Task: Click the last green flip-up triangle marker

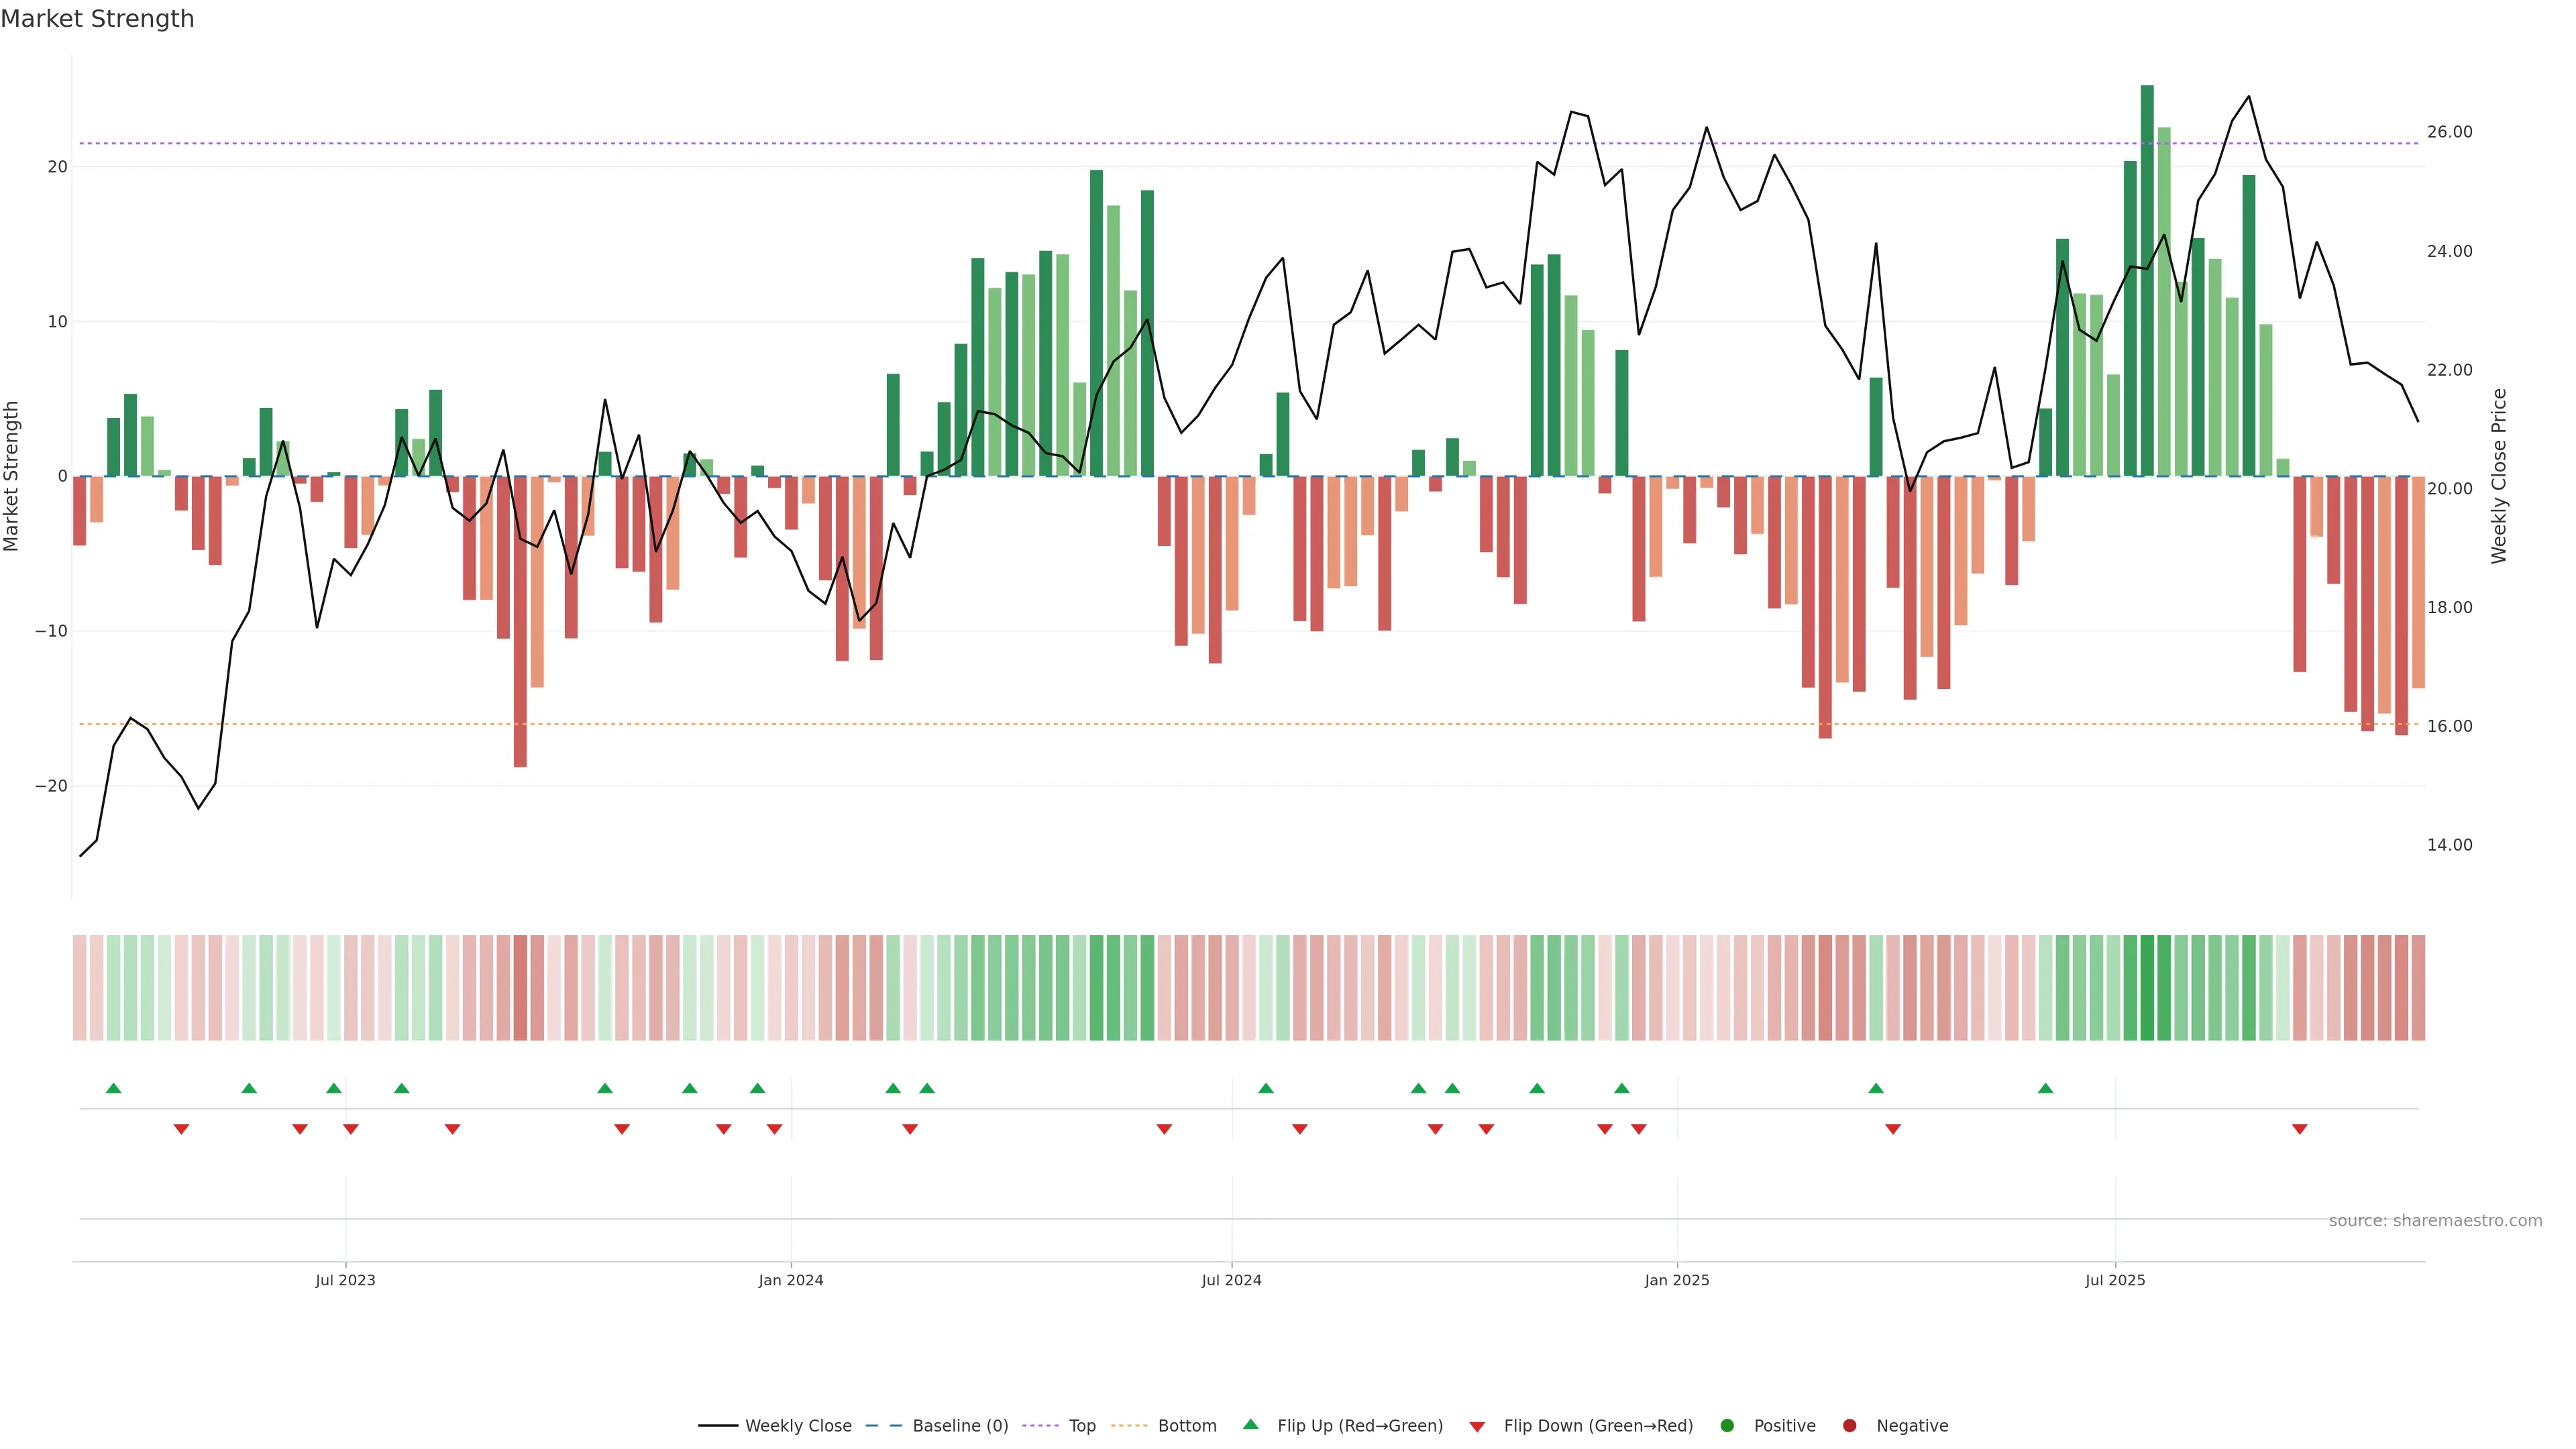Action: (2045, 1088)
